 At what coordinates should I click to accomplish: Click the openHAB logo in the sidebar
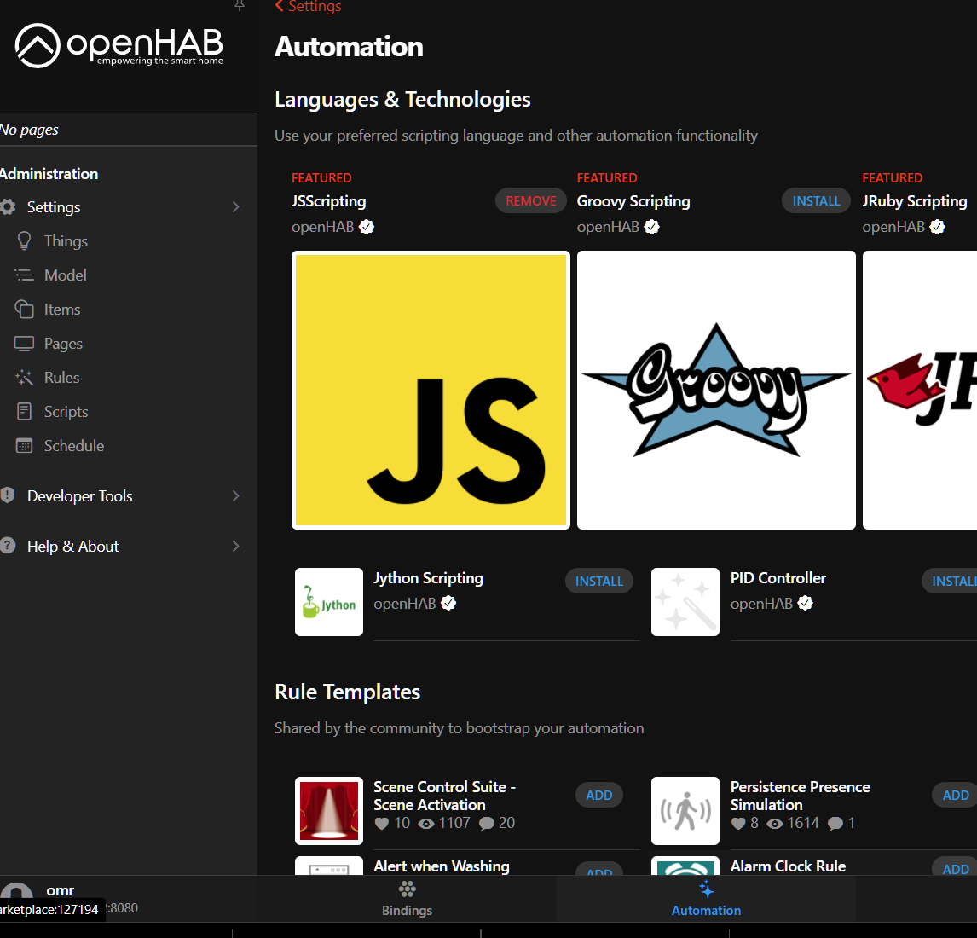pyautogui.click(x=119, y=46)
